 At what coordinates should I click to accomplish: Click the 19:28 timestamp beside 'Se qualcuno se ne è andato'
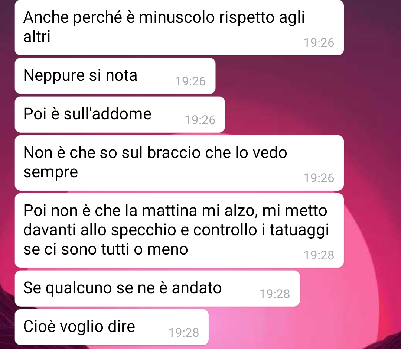(x=275, y=294)
